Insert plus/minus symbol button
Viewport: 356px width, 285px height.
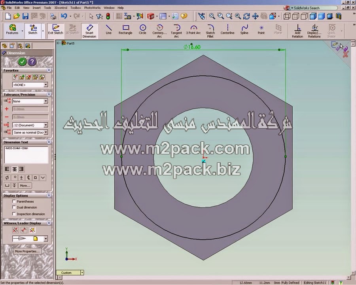coord(21,177)
